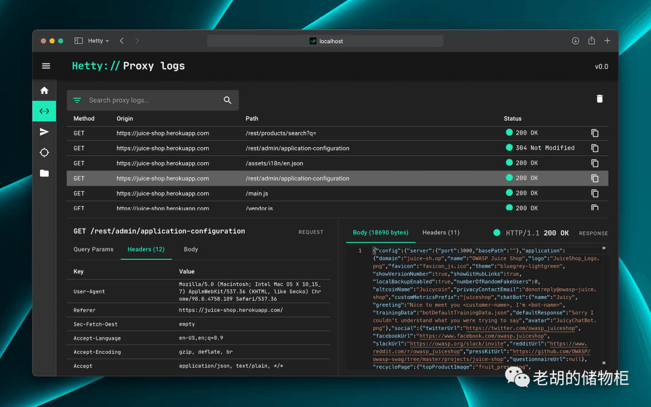The image size is (651, 407).
Task: Focus the Search proxy logs field
Action: (x=153, y=100)
